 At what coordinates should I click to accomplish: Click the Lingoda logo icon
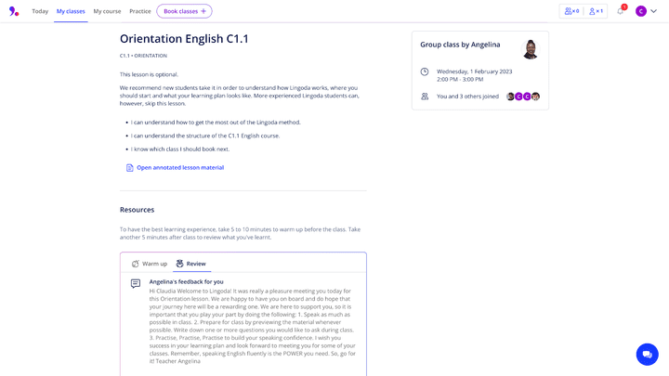point(14,11)
